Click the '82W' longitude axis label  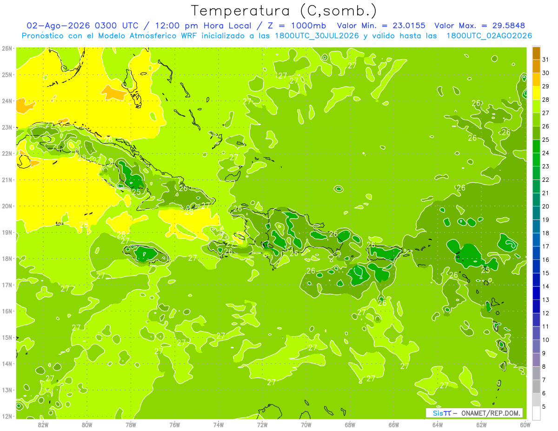pos(43,425)
